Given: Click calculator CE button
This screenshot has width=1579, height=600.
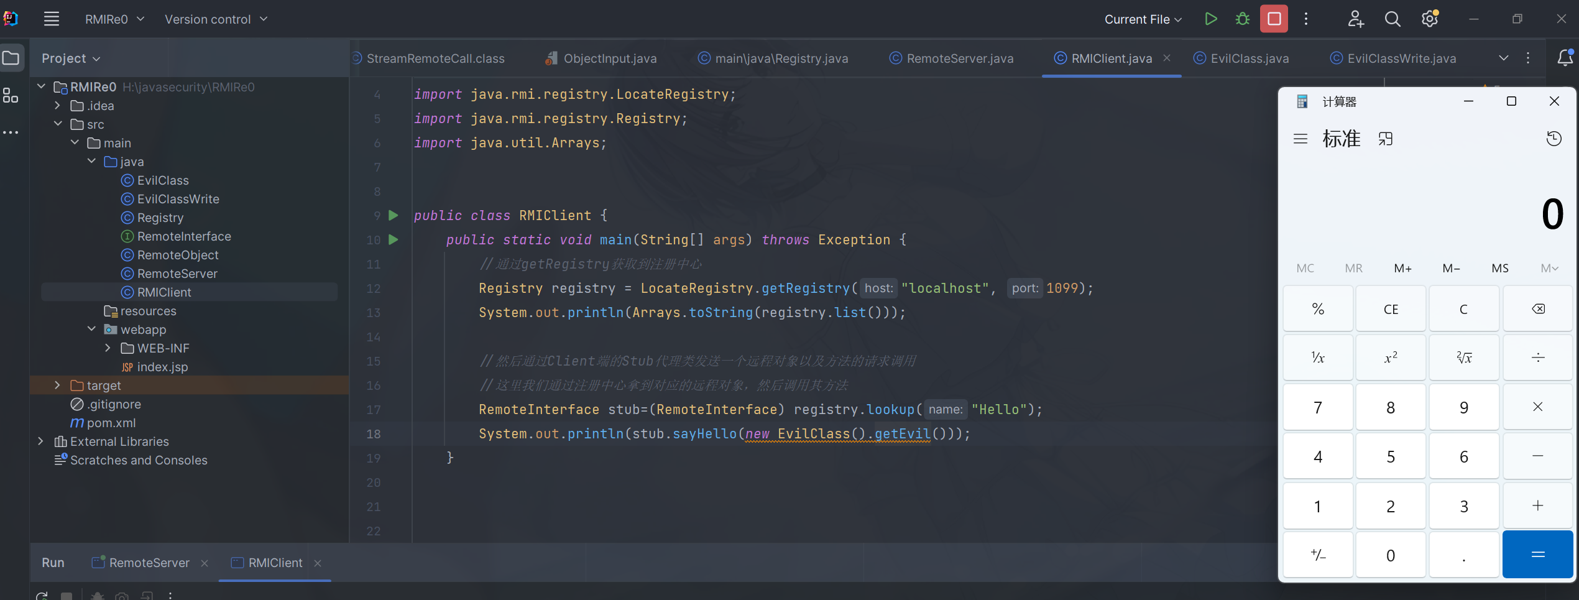Looking at the screenshot, I should pyautogui.click(x=1391, y=309).
